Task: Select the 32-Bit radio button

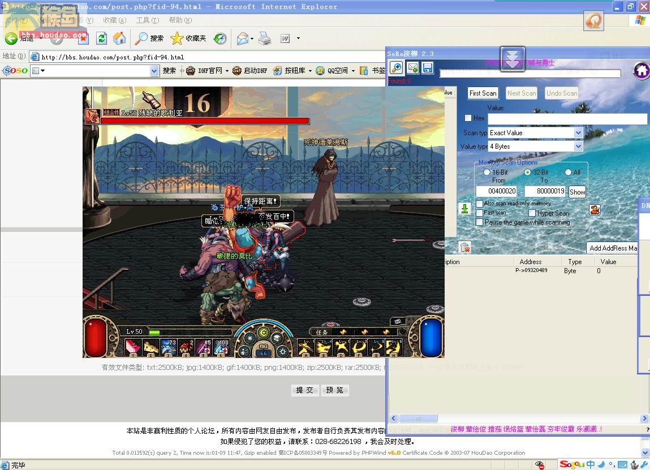Action: (527, 173)
